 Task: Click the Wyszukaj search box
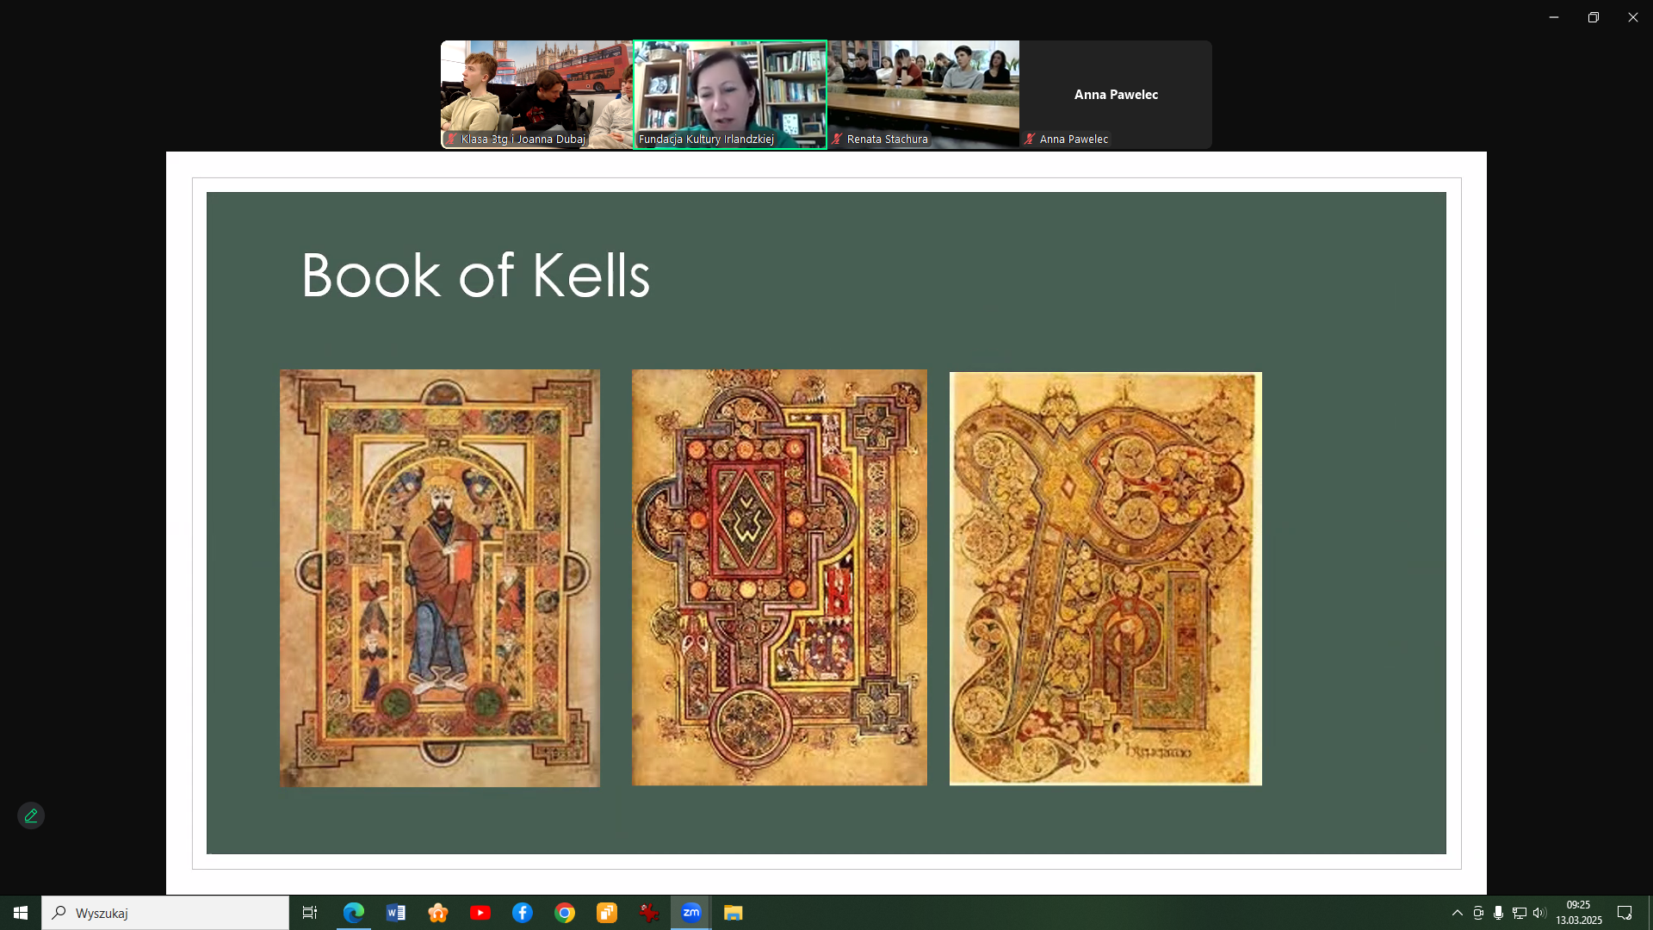165,913
